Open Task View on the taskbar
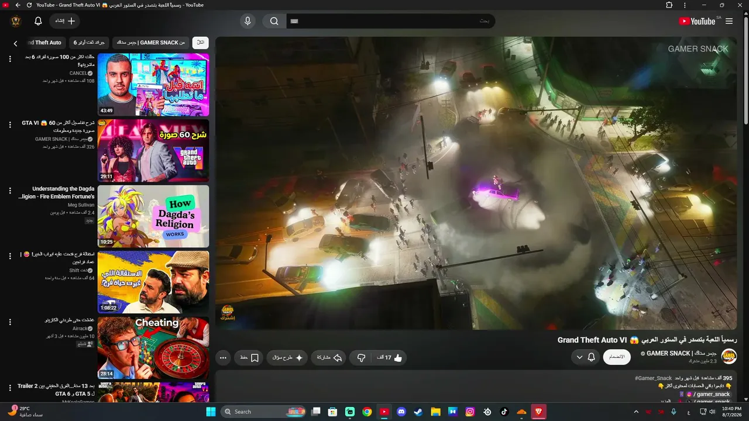 click(x=316, y=412)
